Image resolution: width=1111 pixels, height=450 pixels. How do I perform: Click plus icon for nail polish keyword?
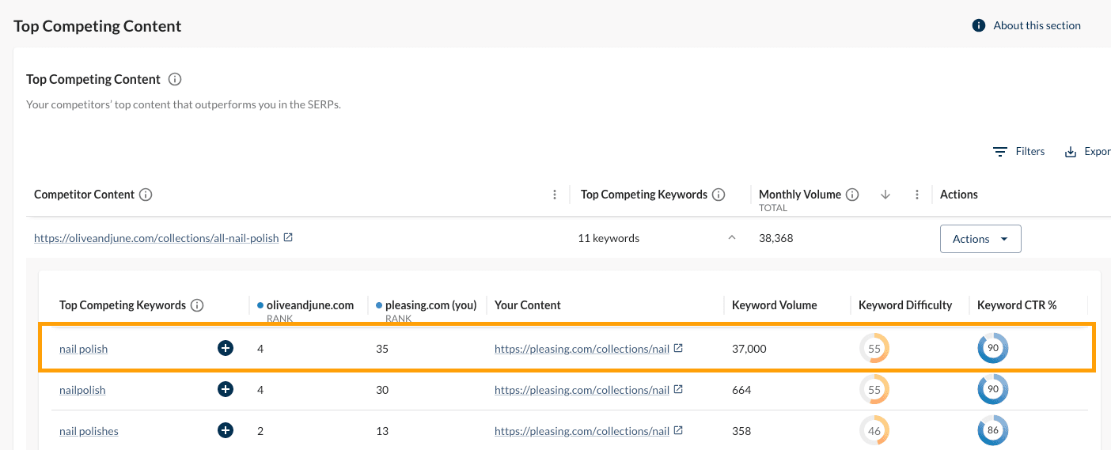pos(226,348)
